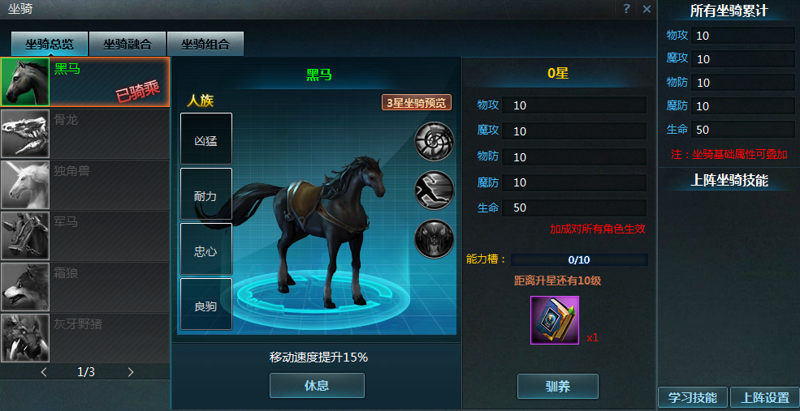Open the 坐骑组合 tab
The height and width of the screenshot is (411, 800).
click(x=205, y=44)
